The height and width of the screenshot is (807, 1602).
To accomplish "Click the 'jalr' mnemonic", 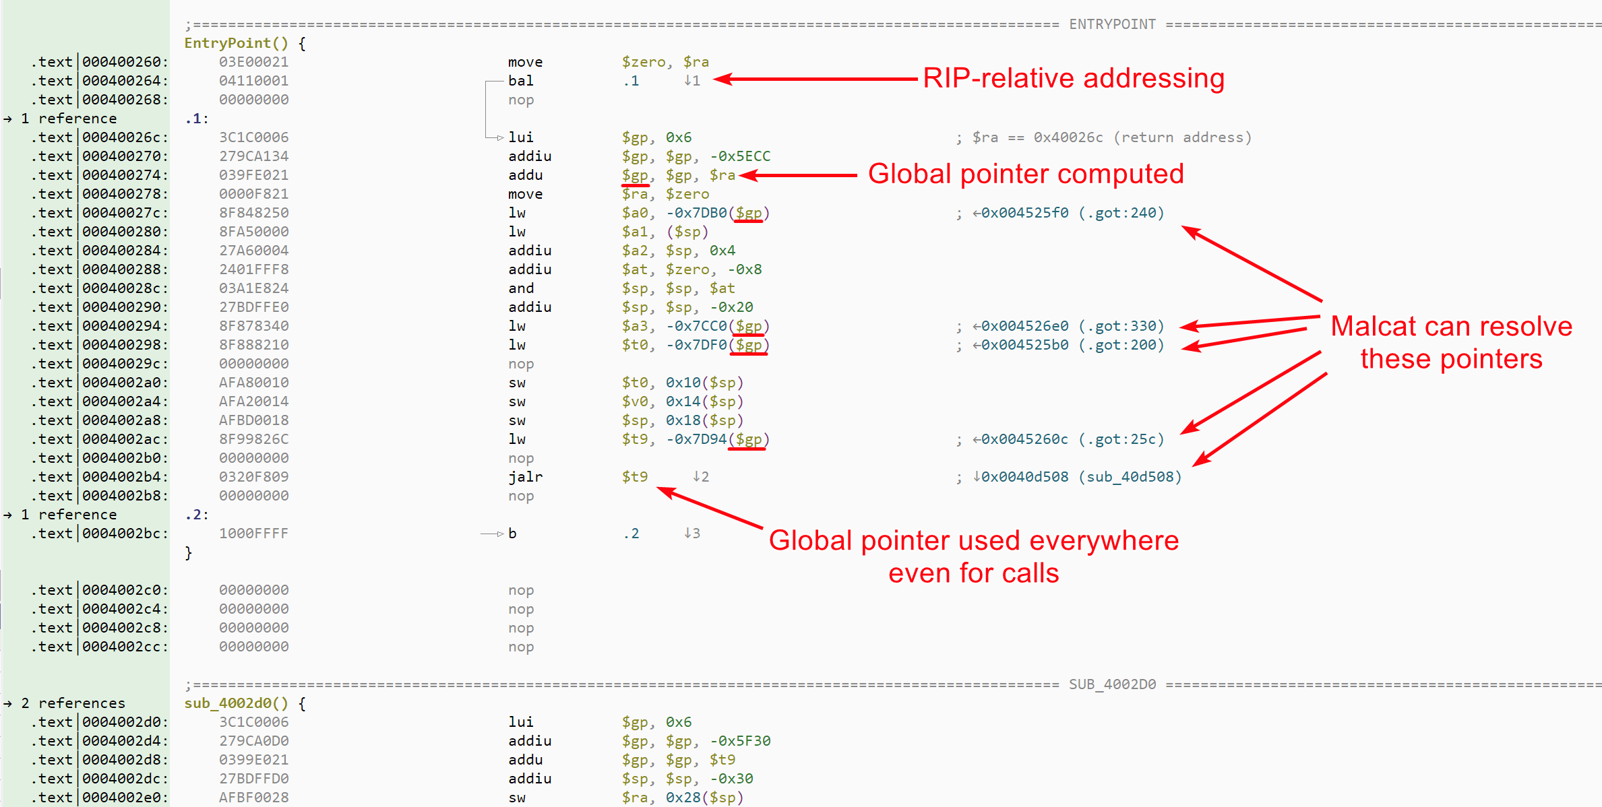I will coord(525,477).
